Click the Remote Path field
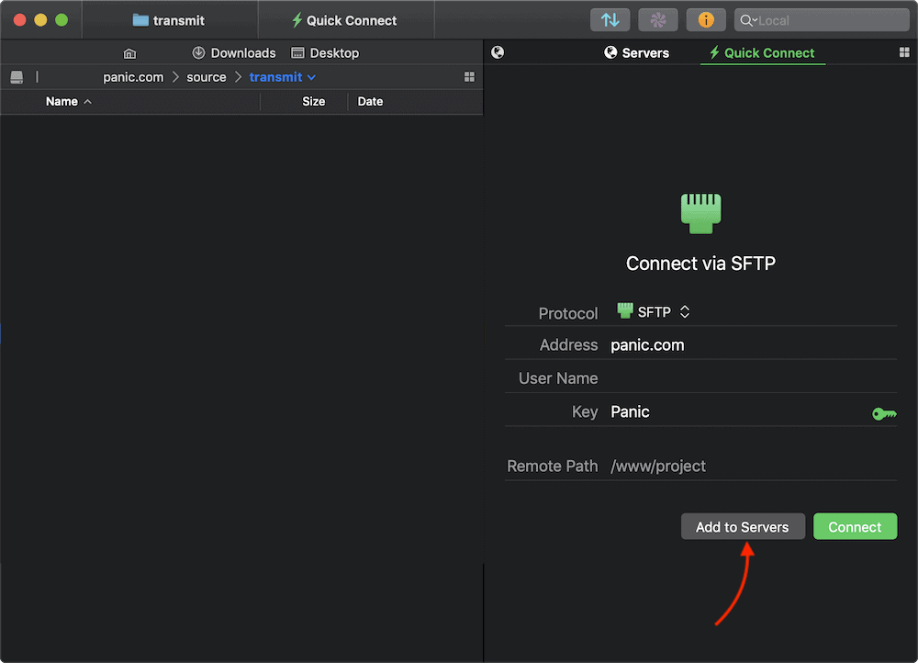The height and width of the screenshot is (663, 918). tap(754, 466)
